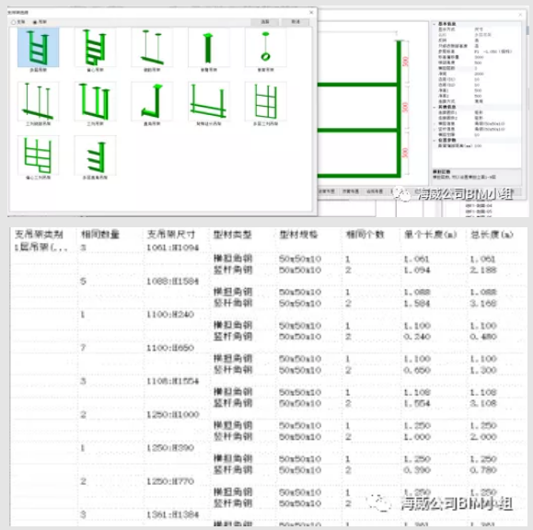533x530 pixels.
Task: Click total length value 0.780
Action: point(483,469)
